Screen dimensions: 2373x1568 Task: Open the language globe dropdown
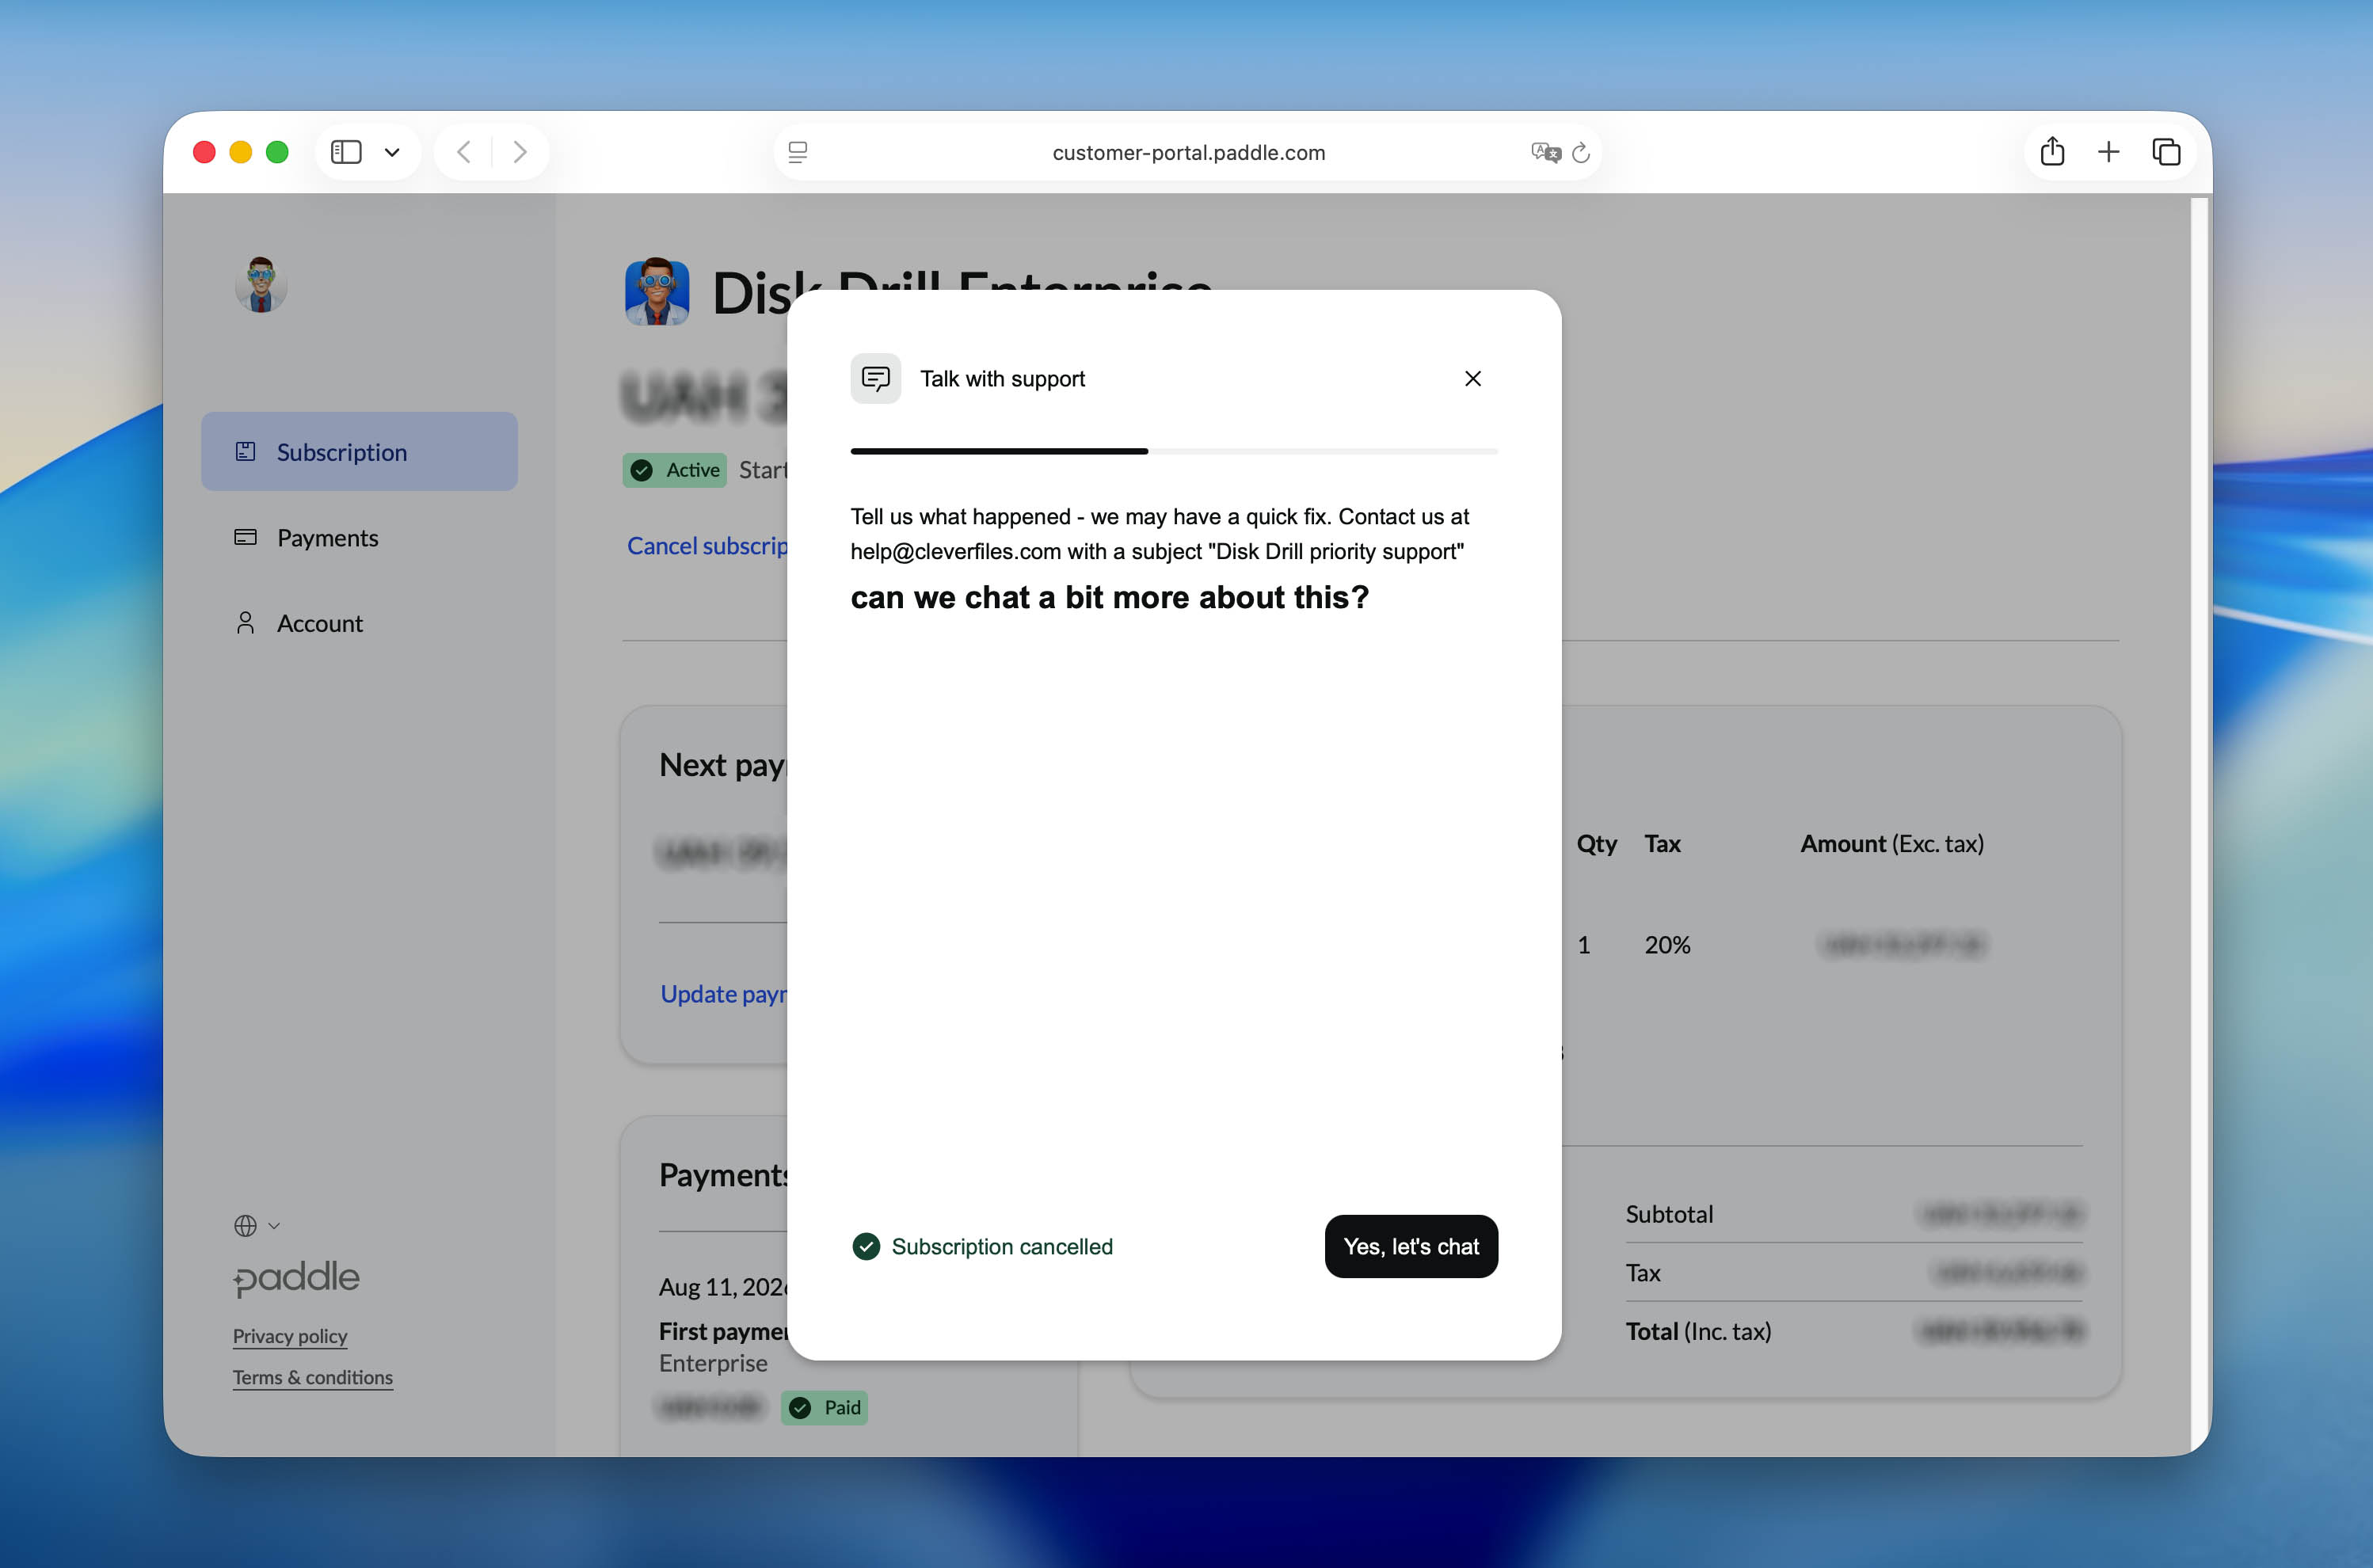pyautogui.click(x=257, y=1225)
